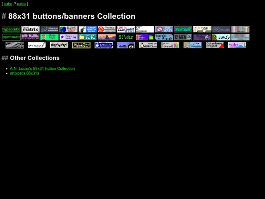The image size is (265, 199).
Task: Click the S:\dir badge
Action: 126,37
